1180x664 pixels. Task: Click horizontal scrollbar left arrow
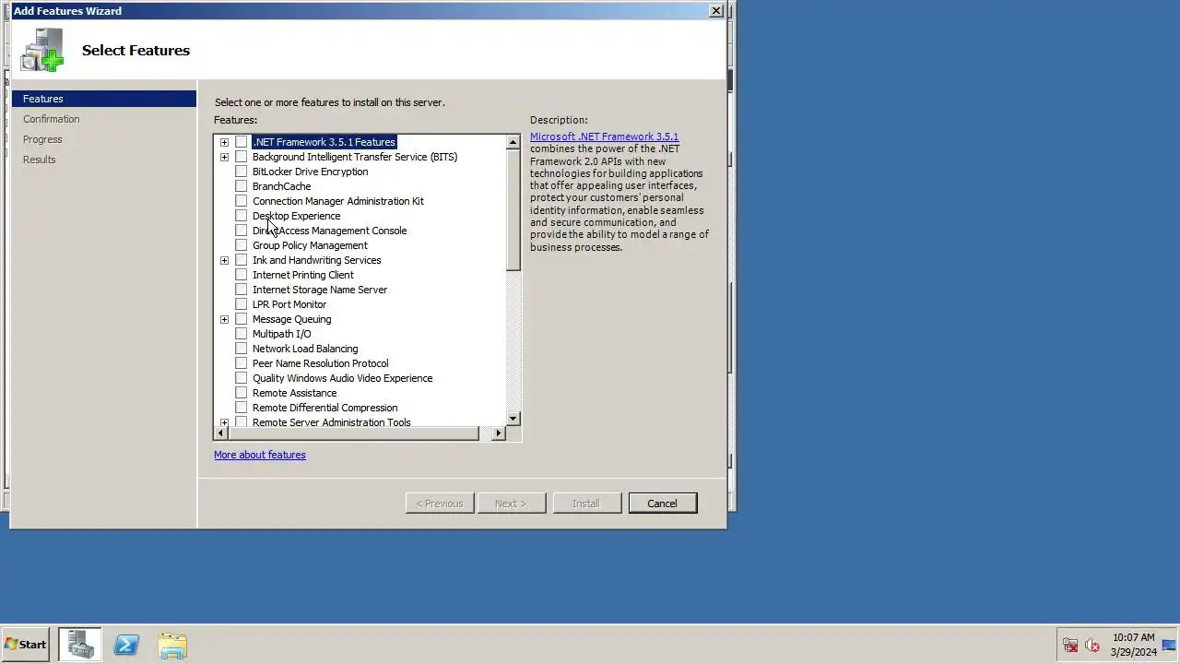click(x=221, y=433)
